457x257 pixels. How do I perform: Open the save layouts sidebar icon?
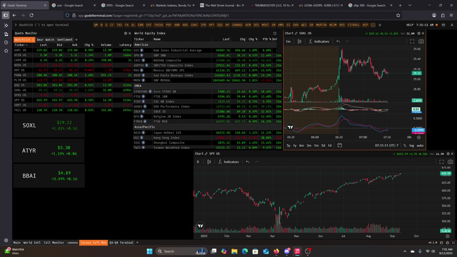tap(6, 34)
